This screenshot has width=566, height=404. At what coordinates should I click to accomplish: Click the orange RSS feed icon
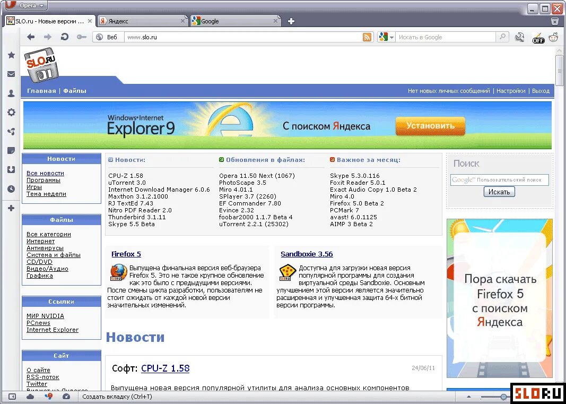coord(367,37)
